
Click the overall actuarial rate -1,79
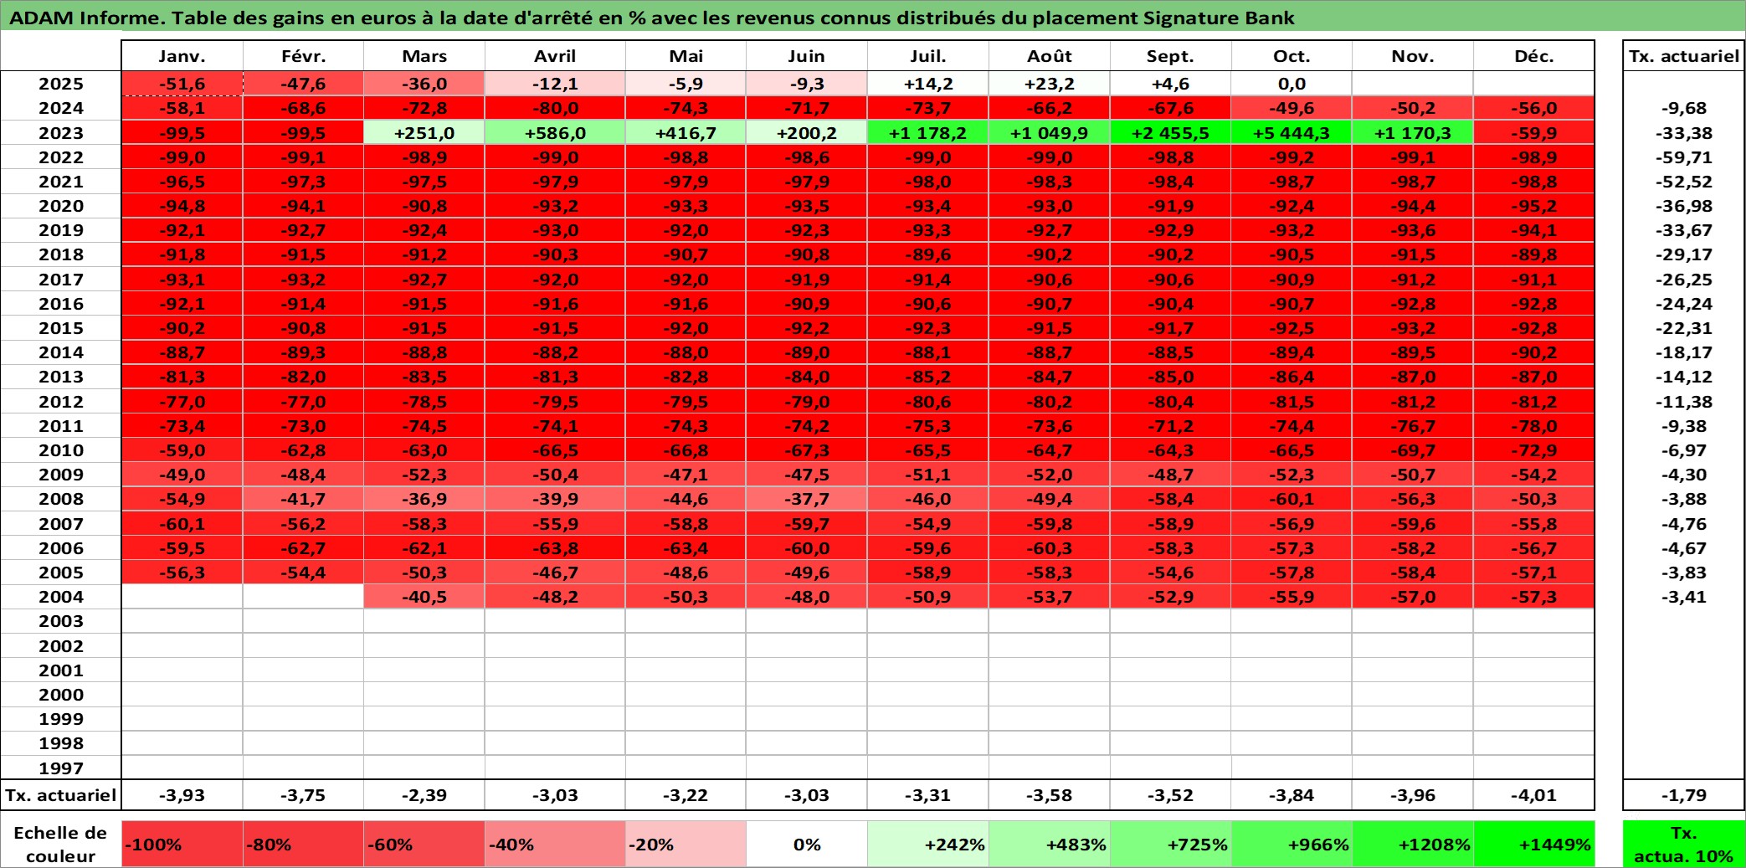pyautogui.click(x=1684, y=795)
